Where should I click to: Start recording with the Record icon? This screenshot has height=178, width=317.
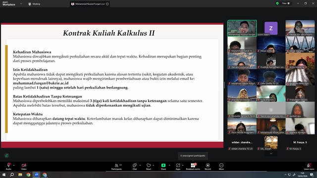pyautogui.click(x=208, y=165)
